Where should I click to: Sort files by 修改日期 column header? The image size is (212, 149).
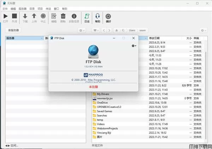click(154, 38)
